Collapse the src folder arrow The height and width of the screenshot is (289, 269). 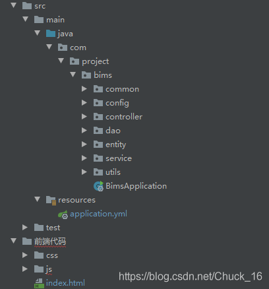coord(14,5)
